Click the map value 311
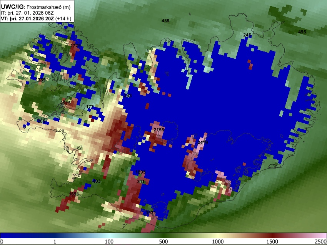The image size is (327, 245). tap(141, 182)
